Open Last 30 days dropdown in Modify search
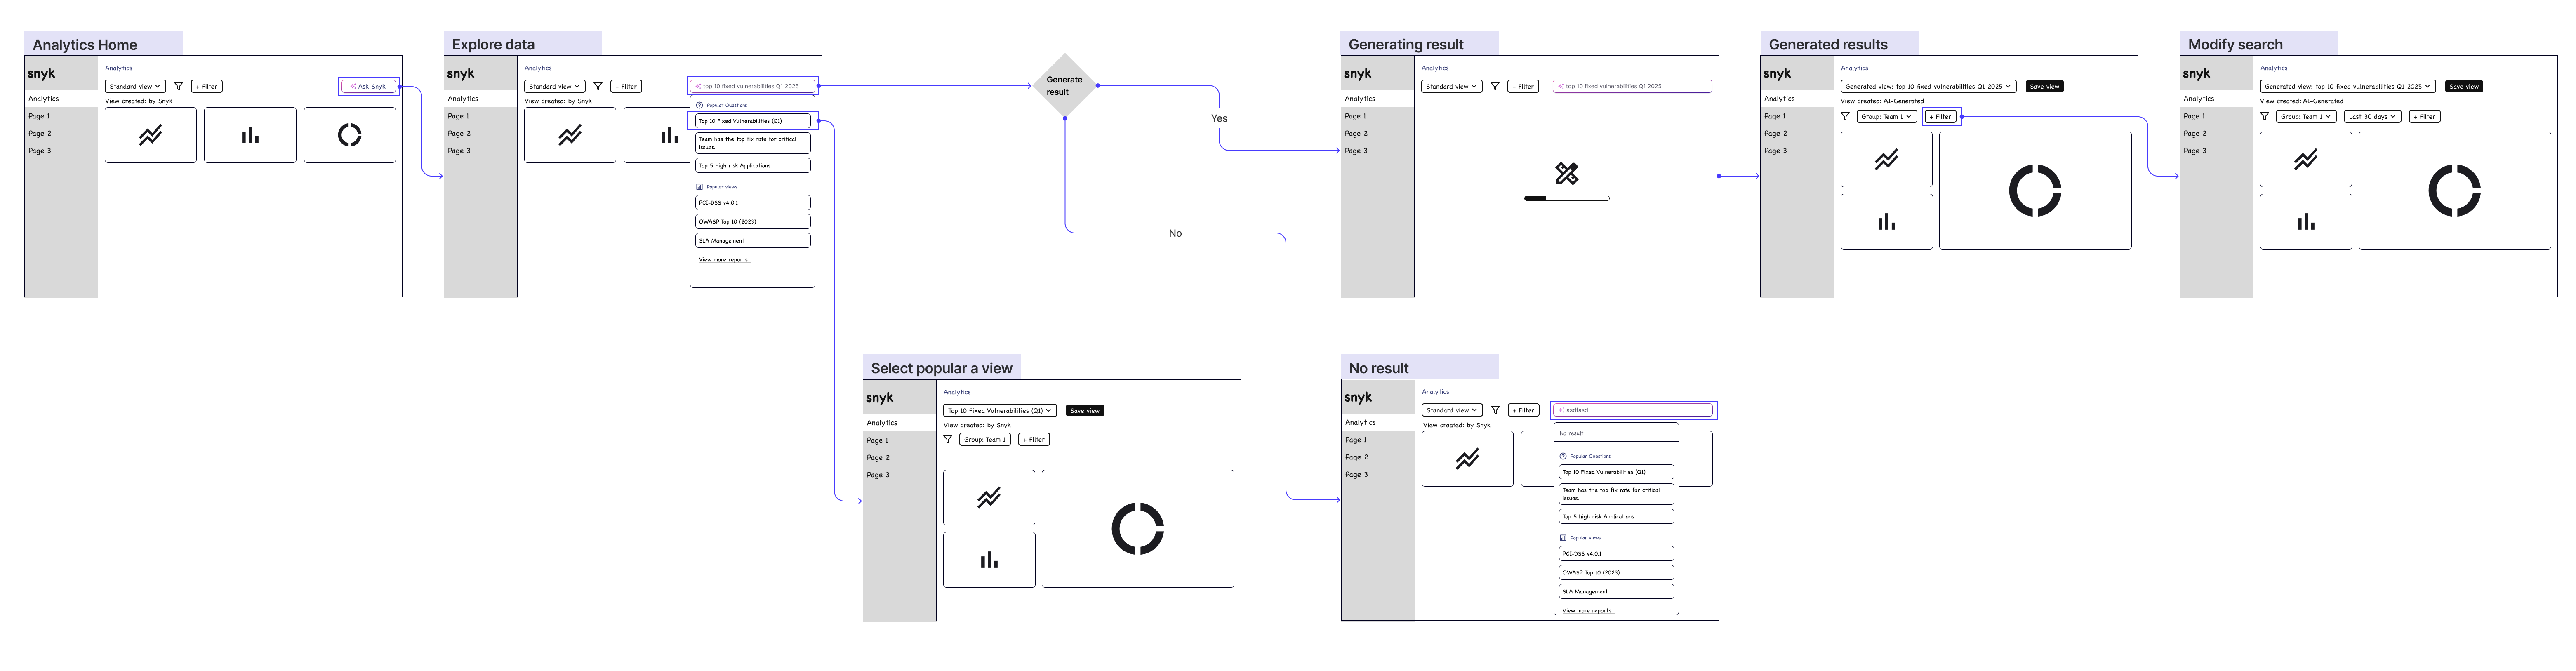Image resolution: width=2576 pixels, height=671 pixels. click(x=2372, y=117)
